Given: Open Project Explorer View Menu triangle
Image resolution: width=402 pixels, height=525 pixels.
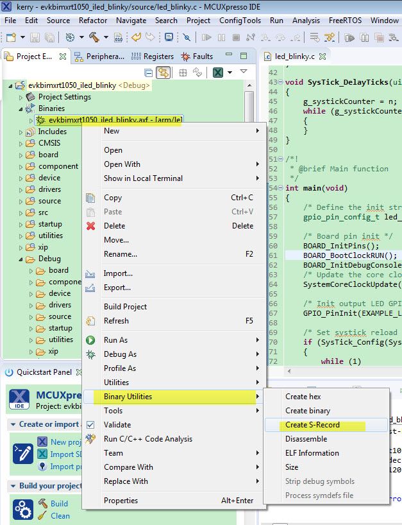Looking at the screenshot, I should (x=244, y=71).
